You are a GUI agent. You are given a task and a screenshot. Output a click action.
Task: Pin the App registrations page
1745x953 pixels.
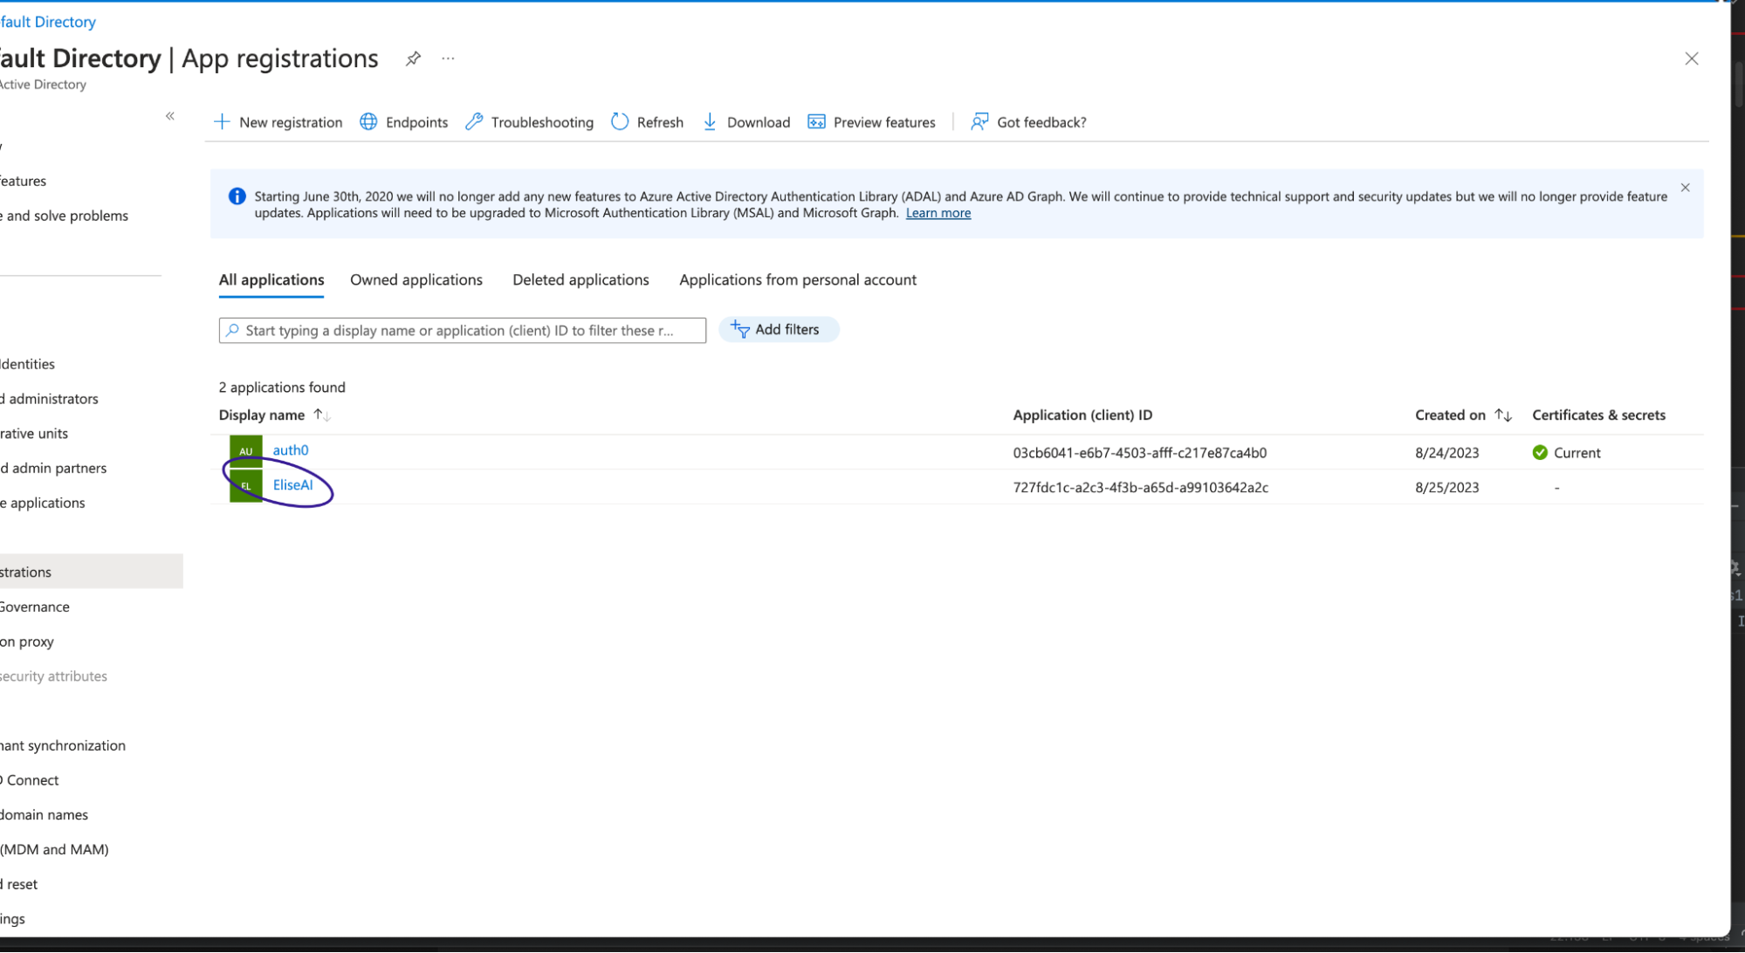click(x=413, y=58)
